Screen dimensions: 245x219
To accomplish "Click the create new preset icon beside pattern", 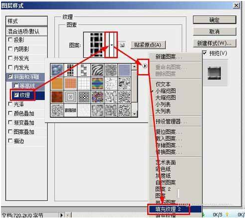I will pyautogui.click(x=122, y=45).
